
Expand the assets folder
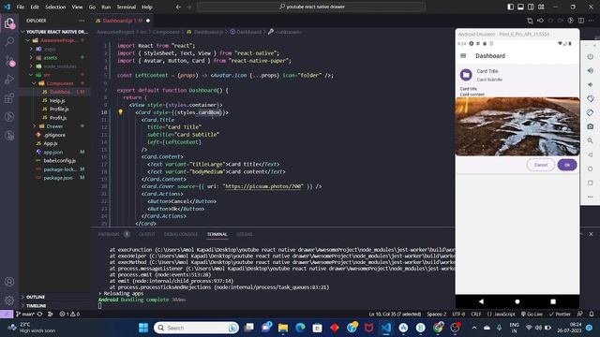[x=53, y=58]
